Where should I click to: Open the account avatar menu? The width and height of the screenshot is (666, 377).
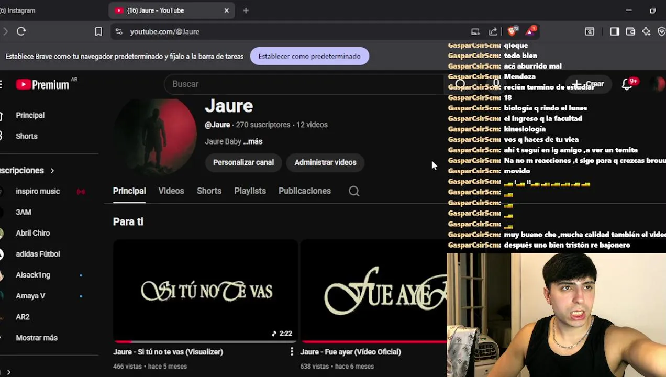[x=657, y=84]
